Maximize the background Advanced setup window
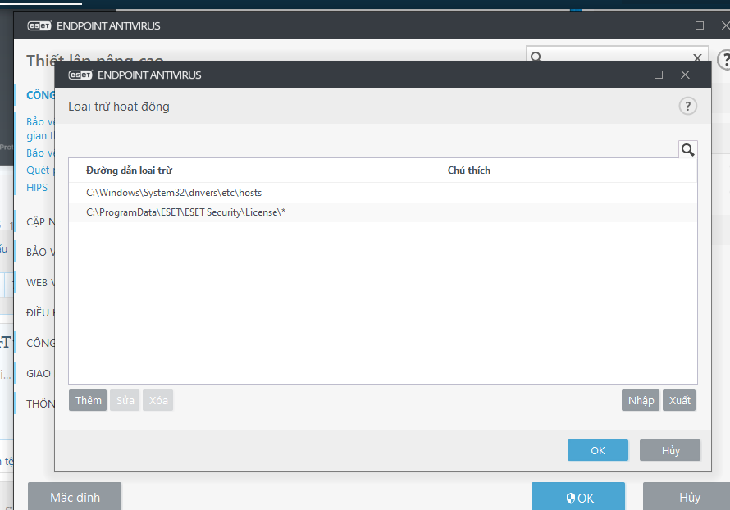Image resolution: width=730 pixels, height=510 pixels. [x=700, y=25]
